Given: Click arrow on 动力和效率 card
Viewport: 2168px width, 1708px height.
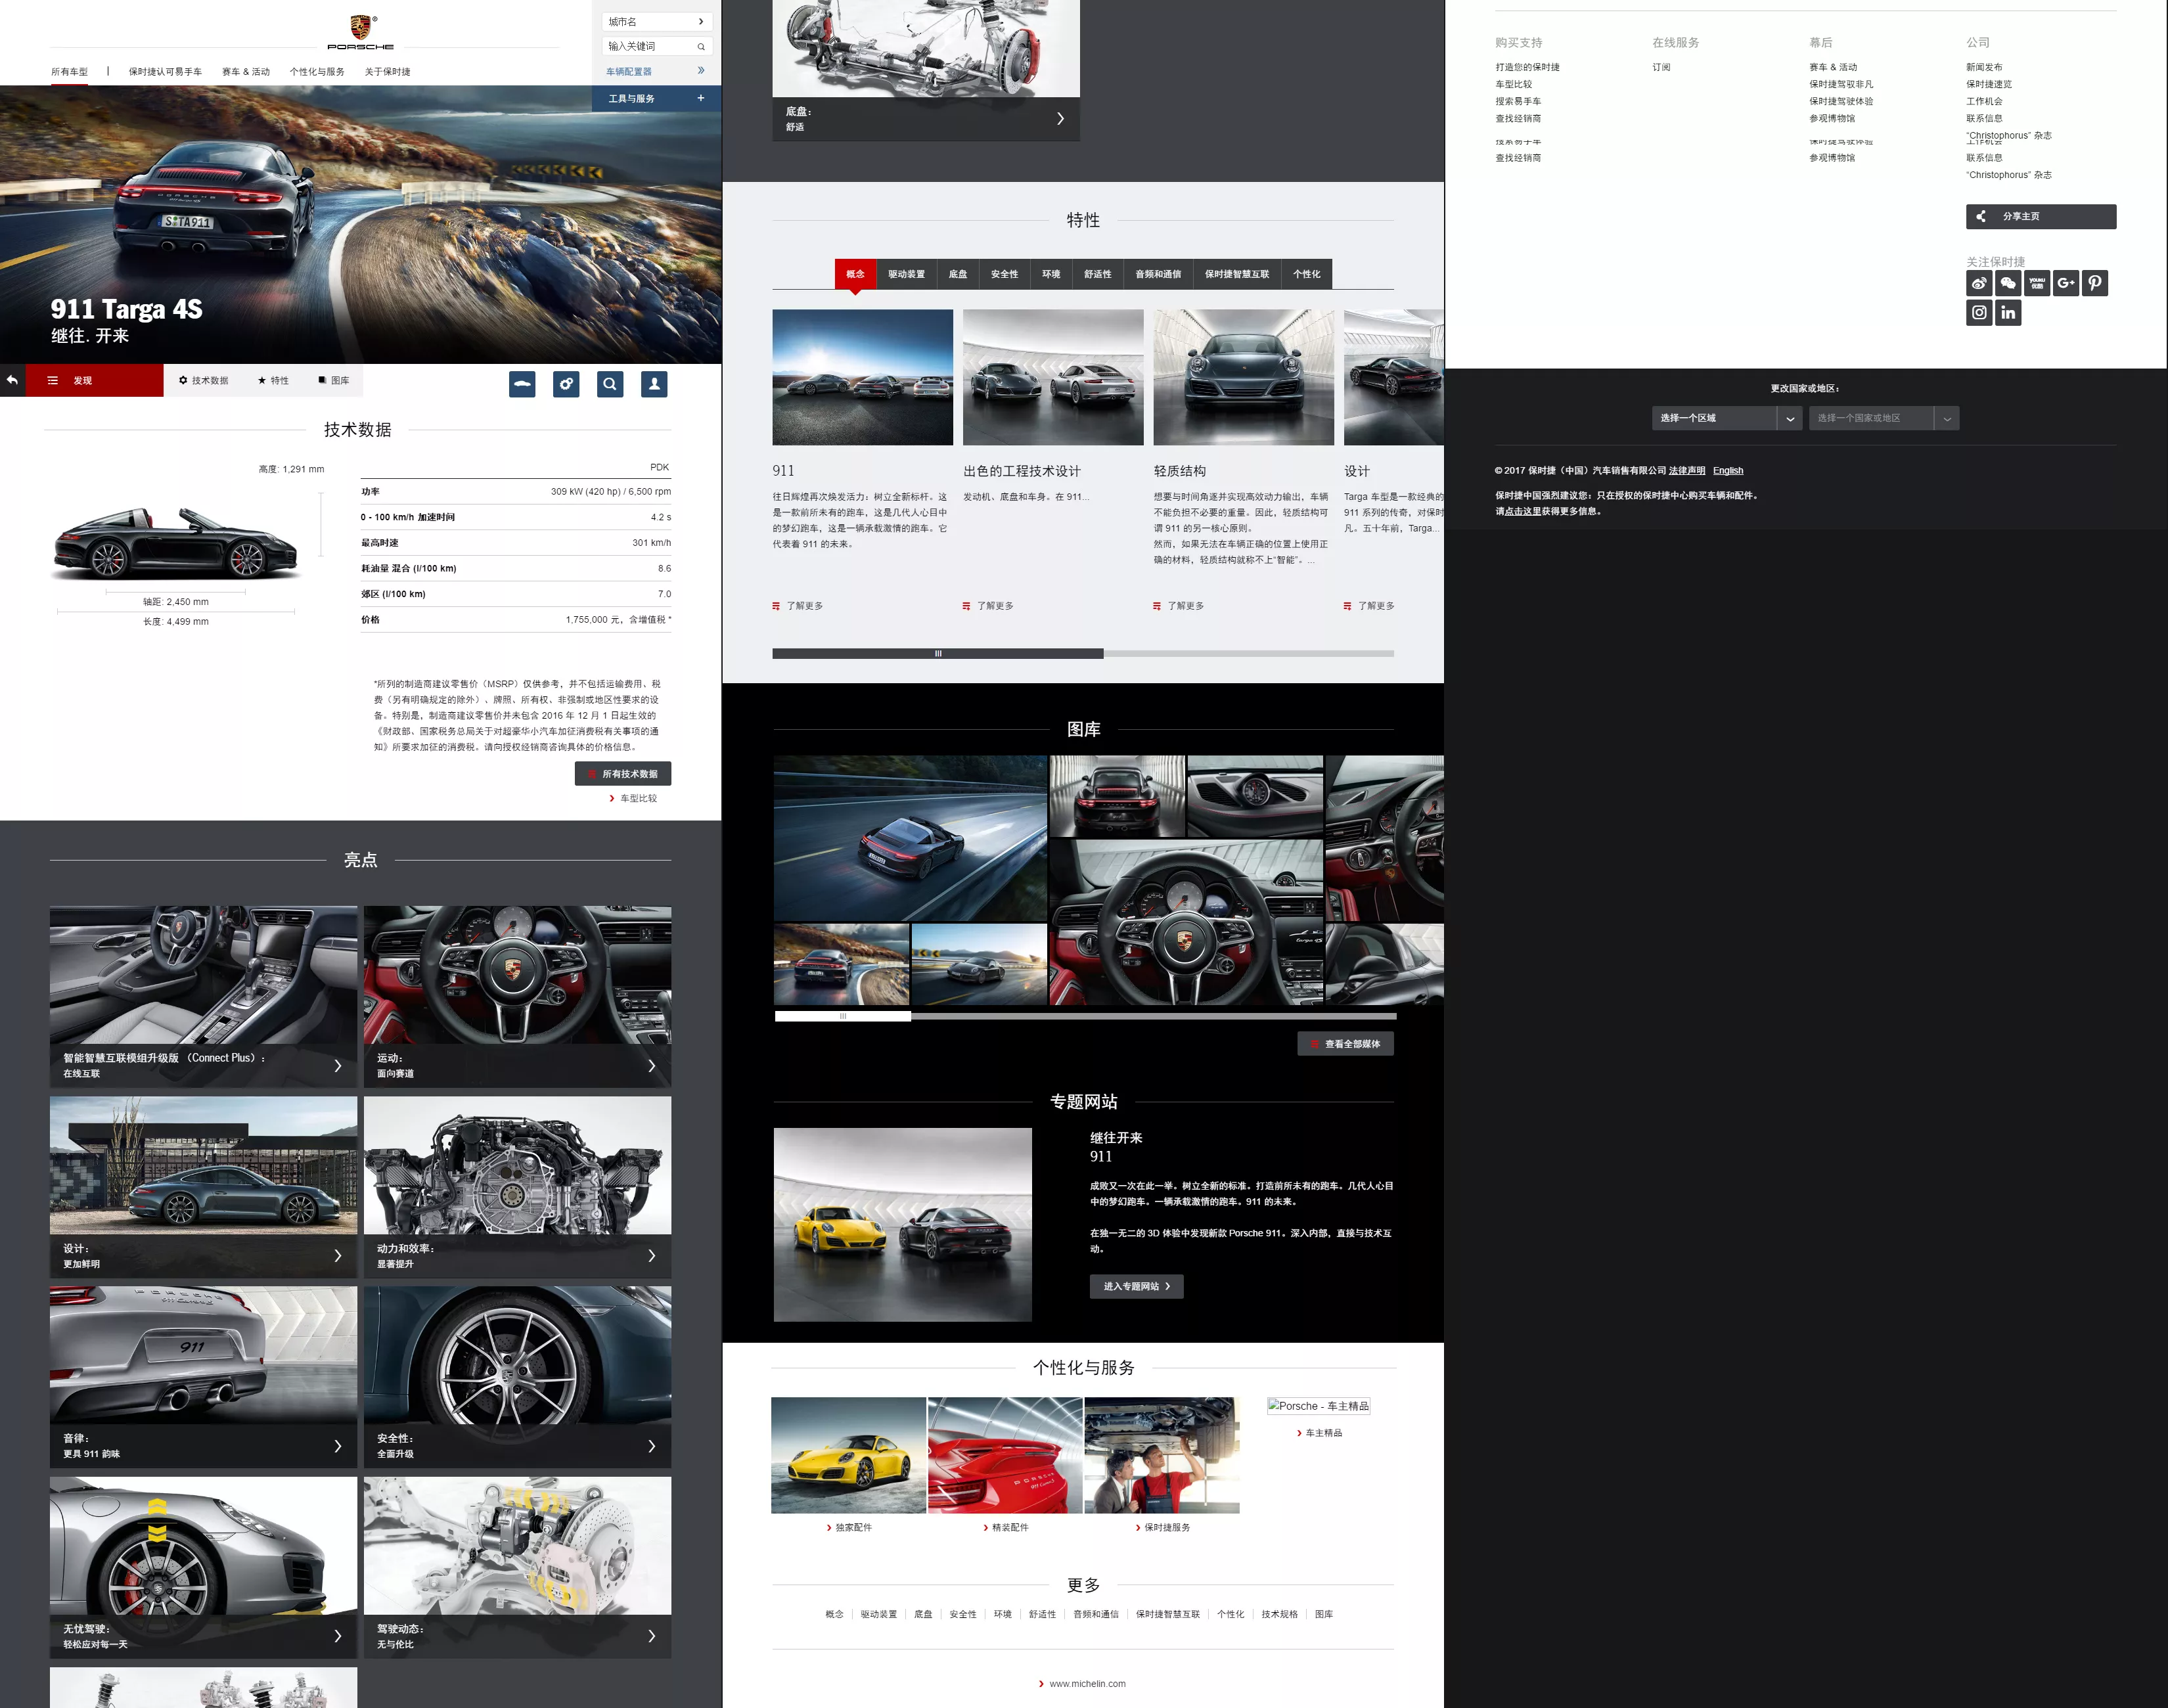Looking at the screenshot, I should [652, 1256].
